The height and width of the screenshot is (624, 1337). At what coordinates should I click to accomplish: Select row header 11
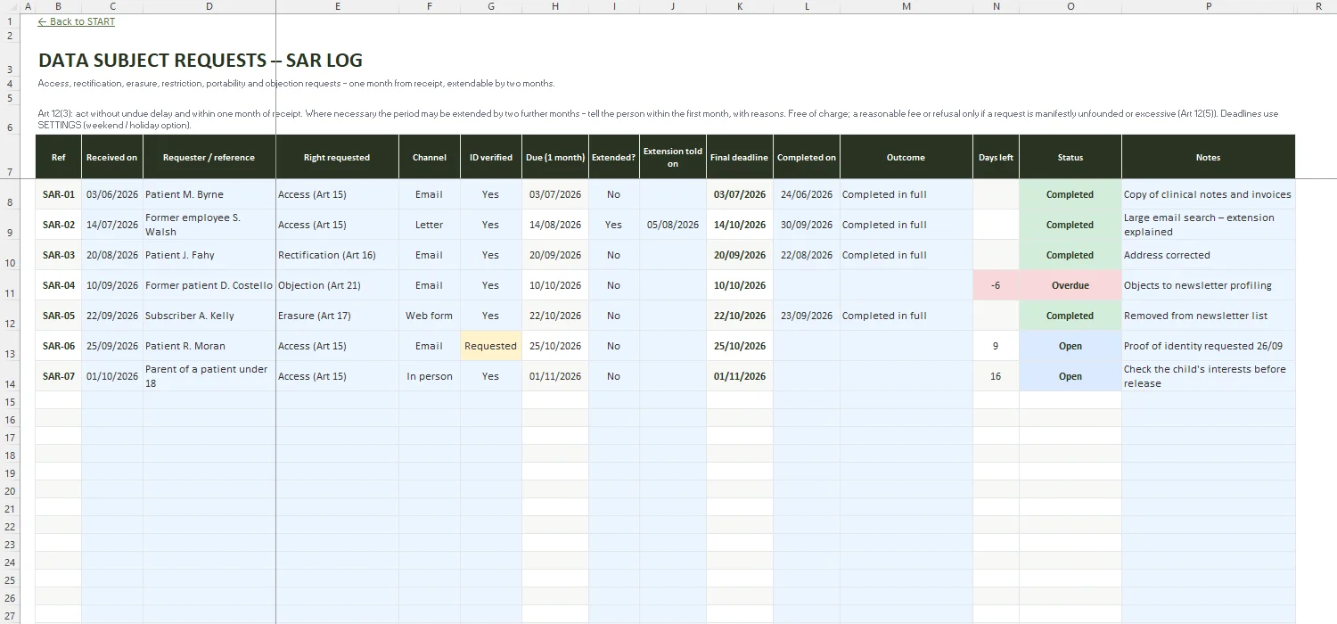pyautogui.click(x=11, y=285)
